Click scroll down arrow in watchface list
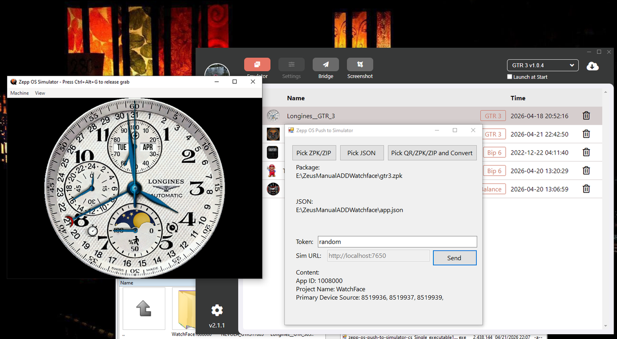The height and width of the screenshot is (339, 617). (606, 326)
